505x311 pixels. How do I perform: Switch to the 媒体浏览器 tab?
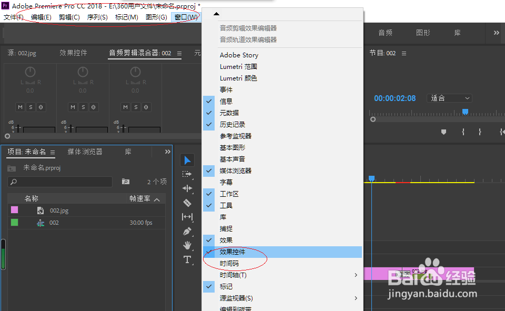click(85, 152)
